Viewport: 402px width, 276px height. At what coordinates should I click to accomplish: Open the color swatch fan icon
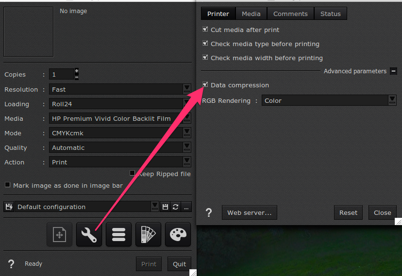point(148,235)
